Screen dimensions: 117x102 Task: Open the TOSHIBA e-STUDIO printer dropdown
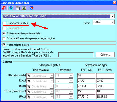click(112, 16)
